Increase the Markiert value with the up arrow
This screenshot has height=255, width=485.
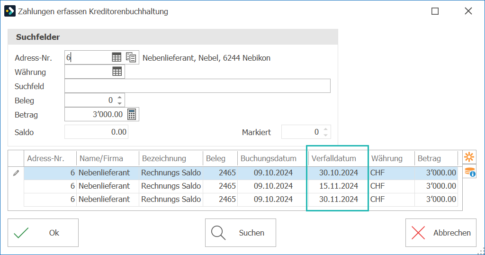tap(325, 129)
